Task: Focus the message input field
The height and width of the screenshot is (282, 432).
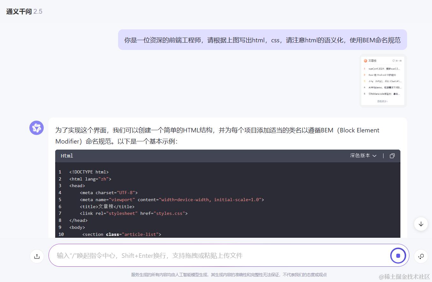Action: point(220,255)
